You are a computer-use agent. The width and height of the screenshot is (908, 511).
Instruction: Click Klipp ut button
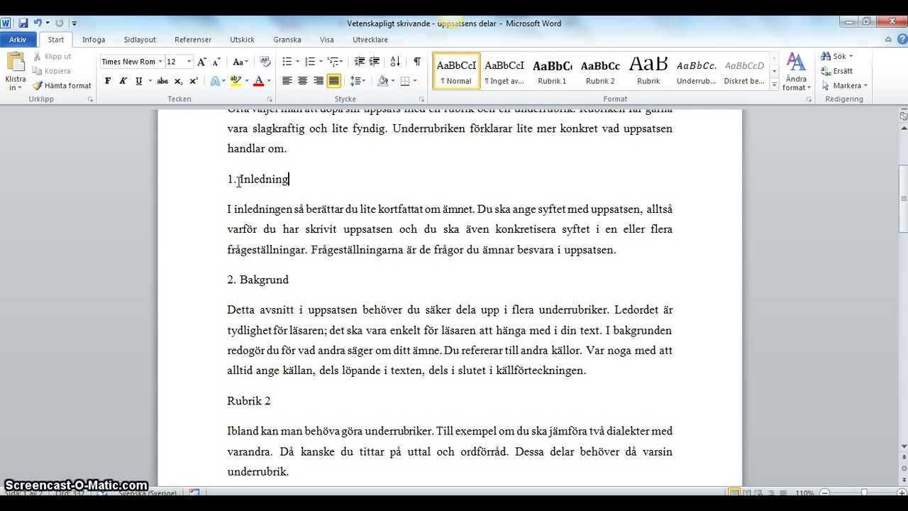52,56
